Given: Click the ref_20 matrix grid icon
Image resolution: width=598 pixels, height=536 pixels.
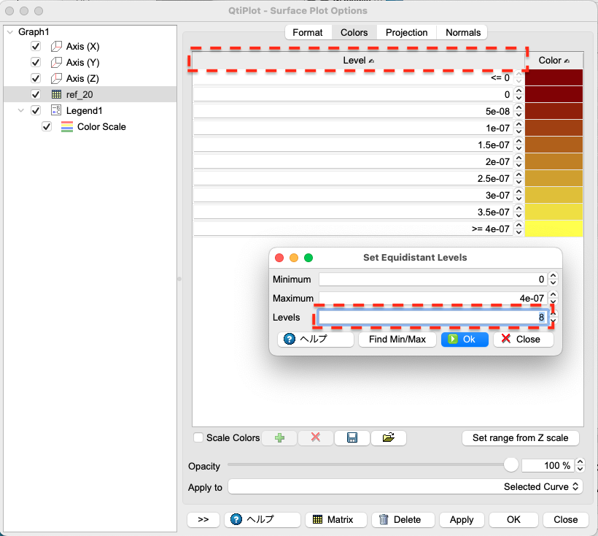Looking at the screenshot, I should (56, 94).
